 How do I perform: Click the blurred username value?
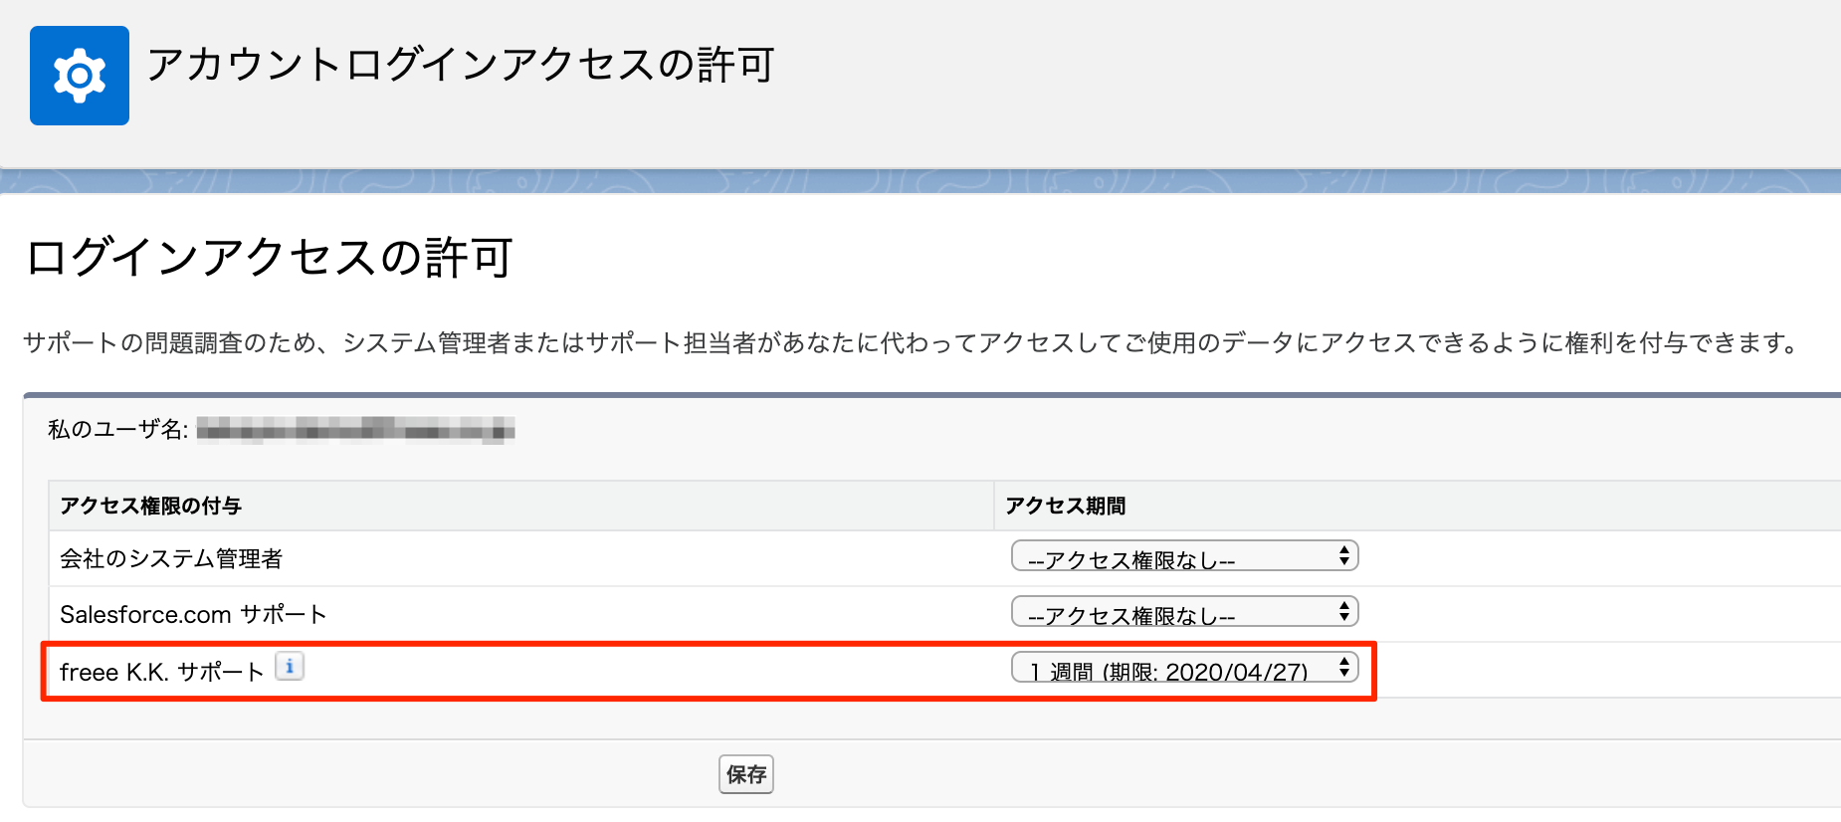coord(355,429)
